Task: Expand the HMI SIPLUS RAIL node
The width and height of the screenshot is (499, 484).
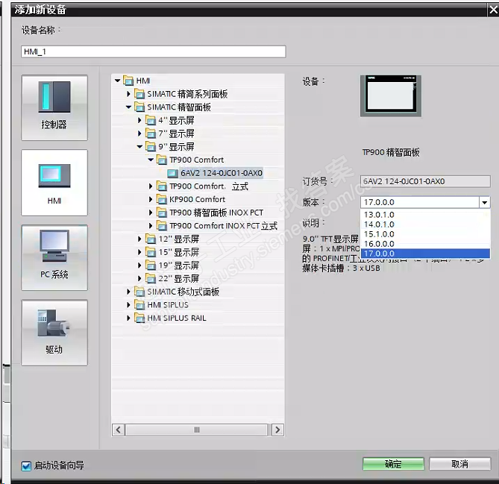Action: [x=128, y=318]
